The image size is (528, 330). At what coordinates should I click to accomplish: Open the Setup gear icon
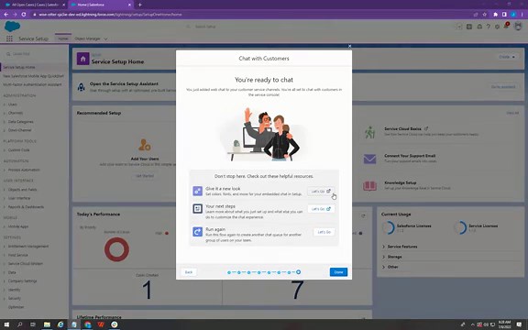pos(497,27)
